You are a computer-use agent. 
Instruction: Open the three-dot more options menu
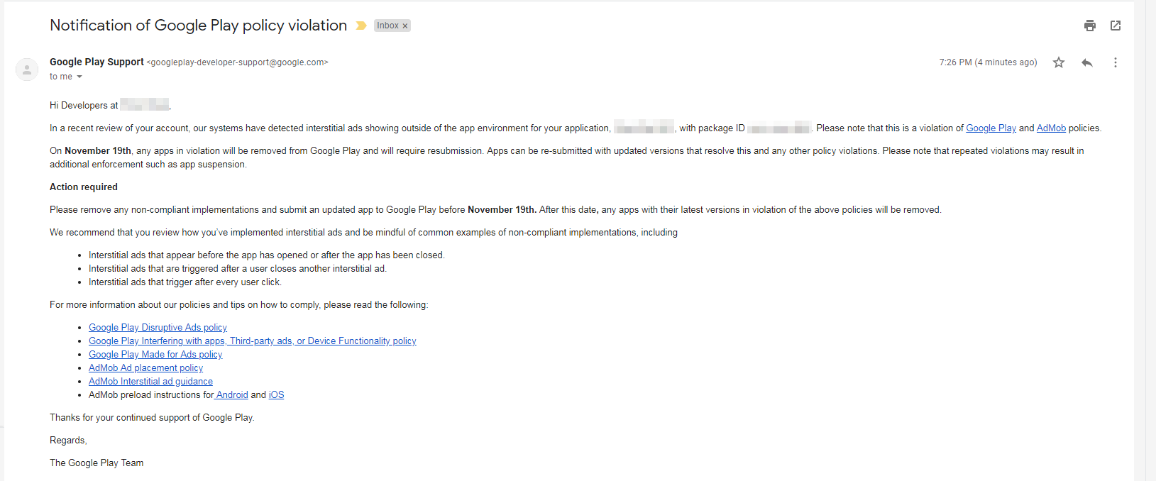pos(1116,62)
